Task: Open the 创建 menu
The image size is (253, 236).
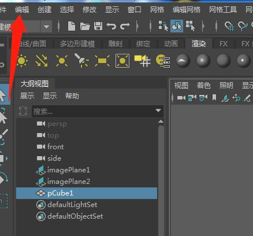Action: (x=44, y=9)
